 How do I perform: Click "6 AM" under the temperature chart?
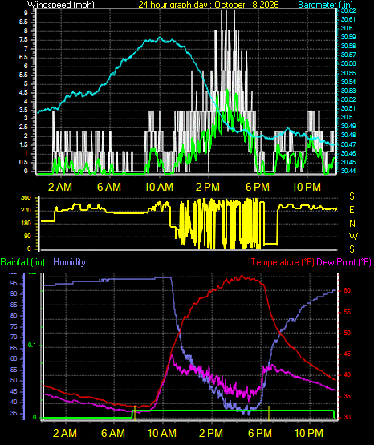[113, 433]
